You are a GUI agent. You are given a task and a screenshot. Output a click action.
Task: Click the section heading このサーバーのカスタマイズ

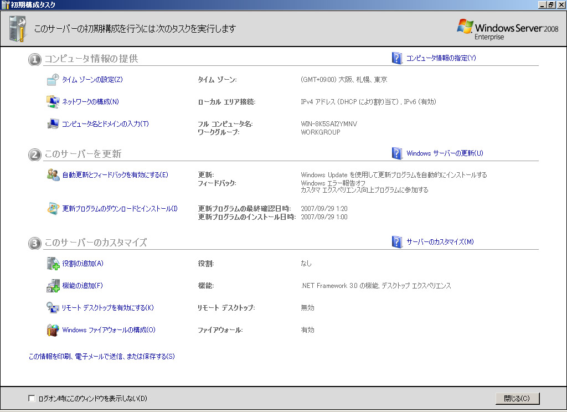click(x=95, y=243)
